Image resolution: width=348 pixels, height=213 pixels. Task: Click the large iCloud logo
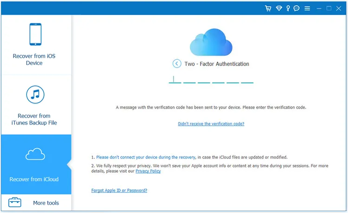click(211, 42)
